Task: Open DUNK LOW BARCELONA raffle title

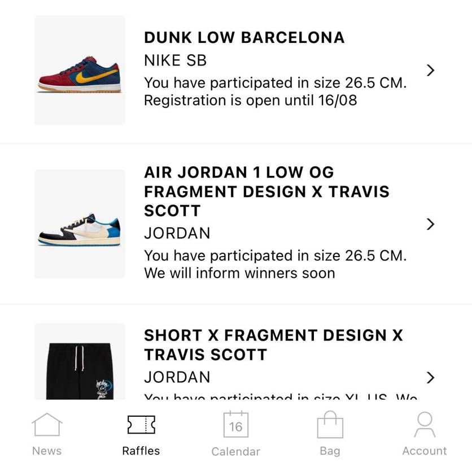Action: 244,38
